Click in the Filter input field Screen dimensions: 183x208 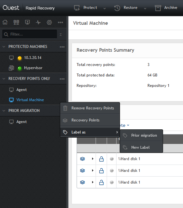(x=29, y=34)
